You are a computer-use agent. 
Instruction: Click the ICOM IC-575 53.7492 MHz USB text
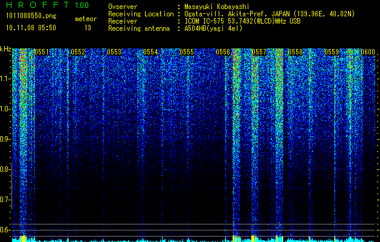(x=242, y=21)
